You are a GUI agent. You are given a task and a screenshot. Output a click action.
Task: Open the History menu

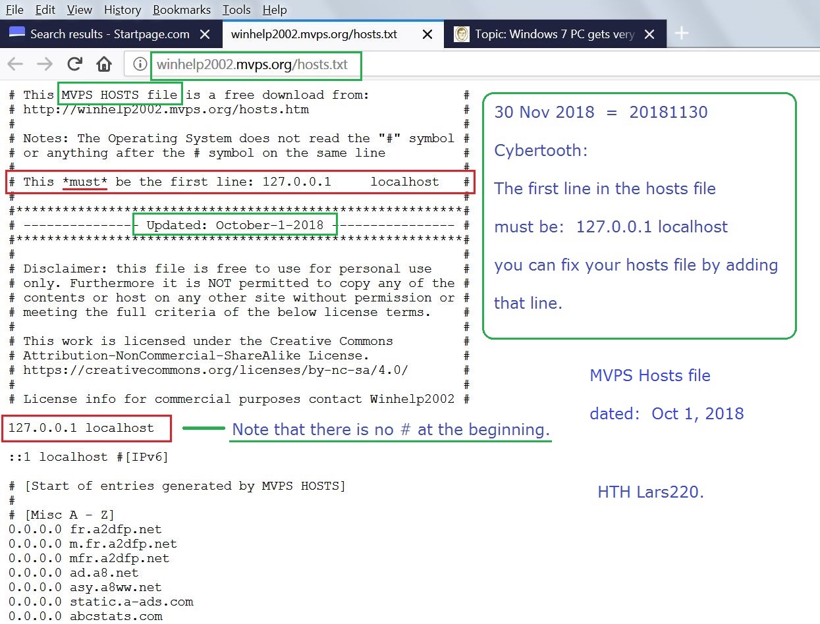(x=123, y=10)
